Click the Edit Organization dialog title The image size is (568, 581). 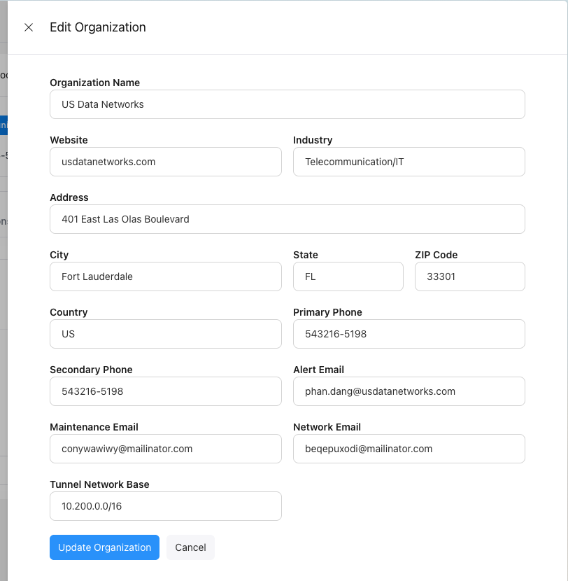click(97, 27)
